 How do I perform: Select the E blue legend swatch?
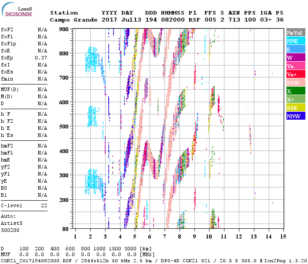296,49
